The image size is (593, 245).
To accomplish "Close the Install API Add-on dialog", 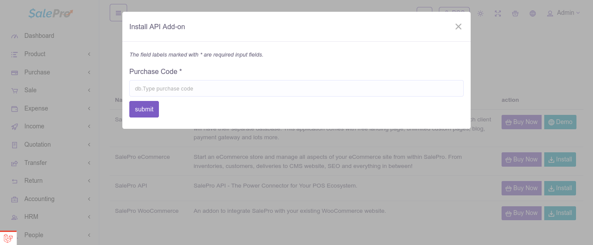I will coord(458,27).
